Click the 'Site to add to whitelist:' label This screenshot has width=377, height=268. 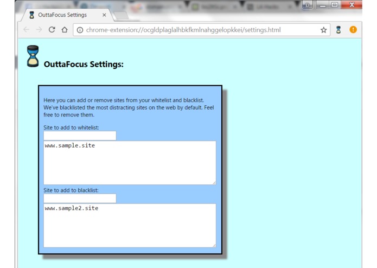click(71, 127)
